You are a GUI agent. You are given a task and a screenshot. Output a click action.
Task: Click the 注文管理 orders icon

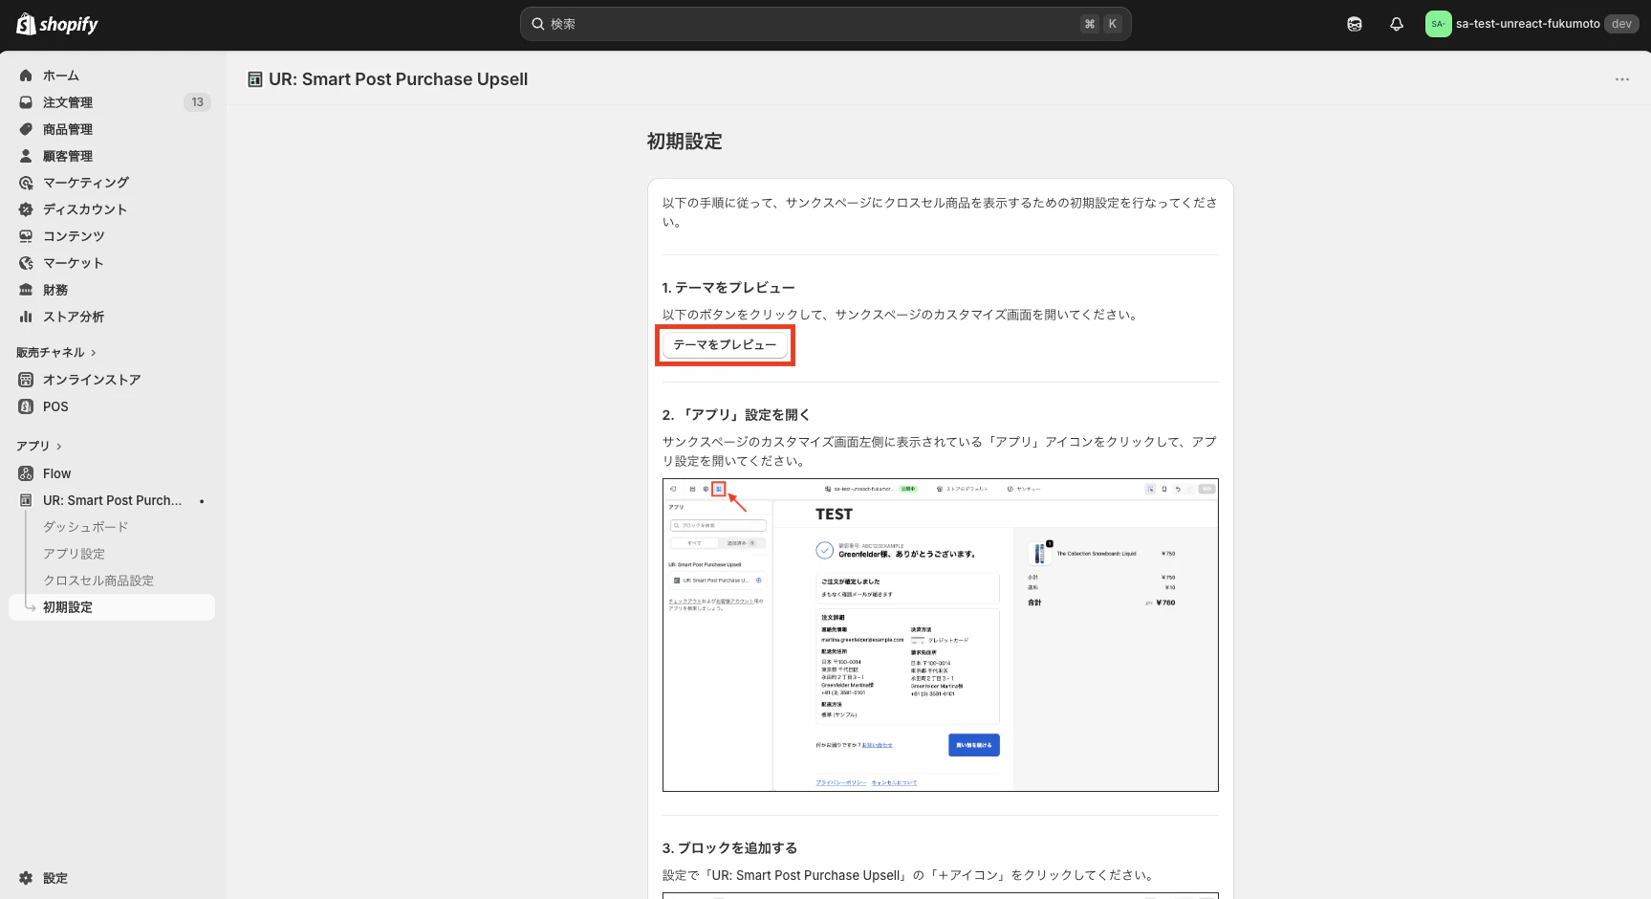point(26,102)
